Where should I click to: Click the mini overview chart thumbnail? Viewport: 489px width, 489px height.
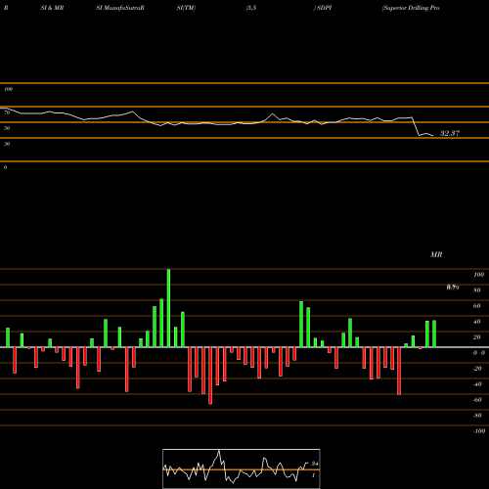coord(242,468)
